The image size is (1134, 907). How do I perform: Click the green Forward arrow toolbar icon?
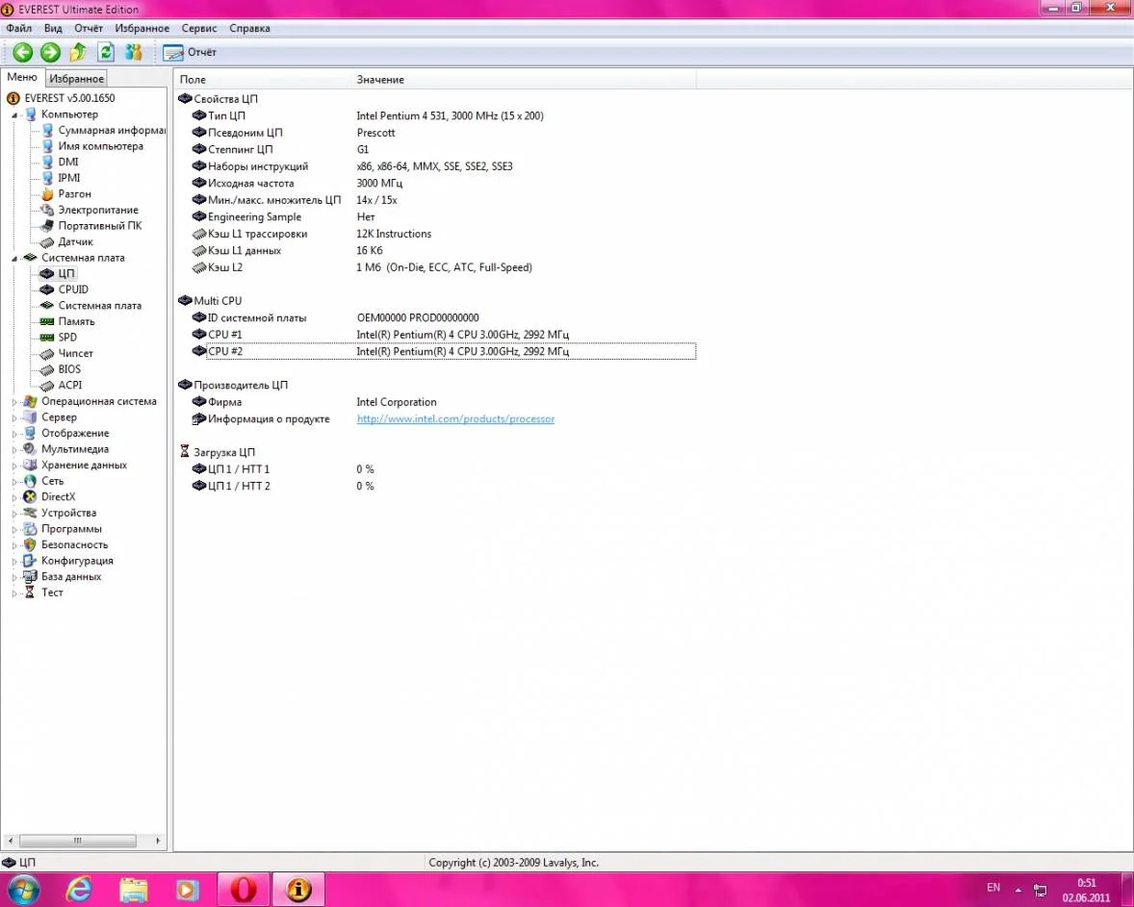click(50, 52)
